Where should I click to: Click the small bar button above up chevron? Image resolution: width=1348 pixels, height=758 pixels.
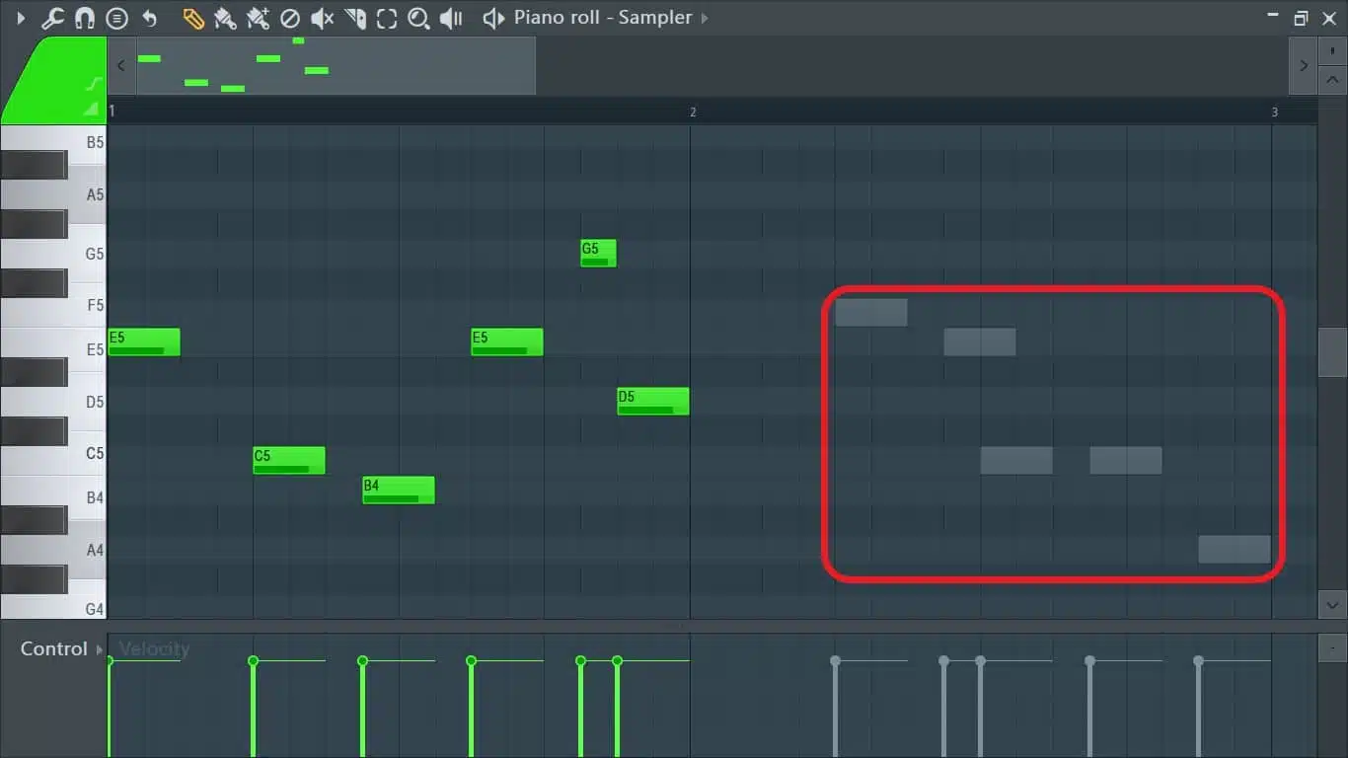[1332, 50]
